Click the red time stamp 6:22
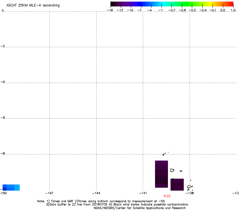The height and width of the screenshot is (210, 239). [167, 196]
